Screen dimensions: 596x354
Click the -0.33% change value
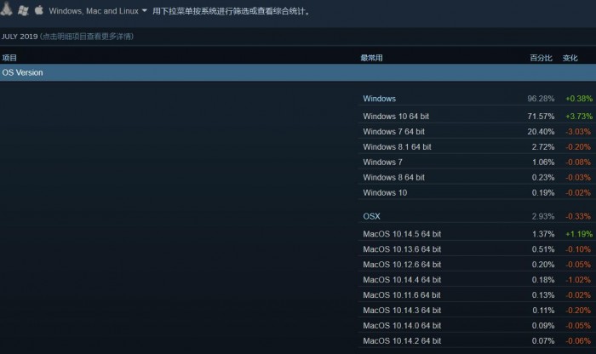578,216
